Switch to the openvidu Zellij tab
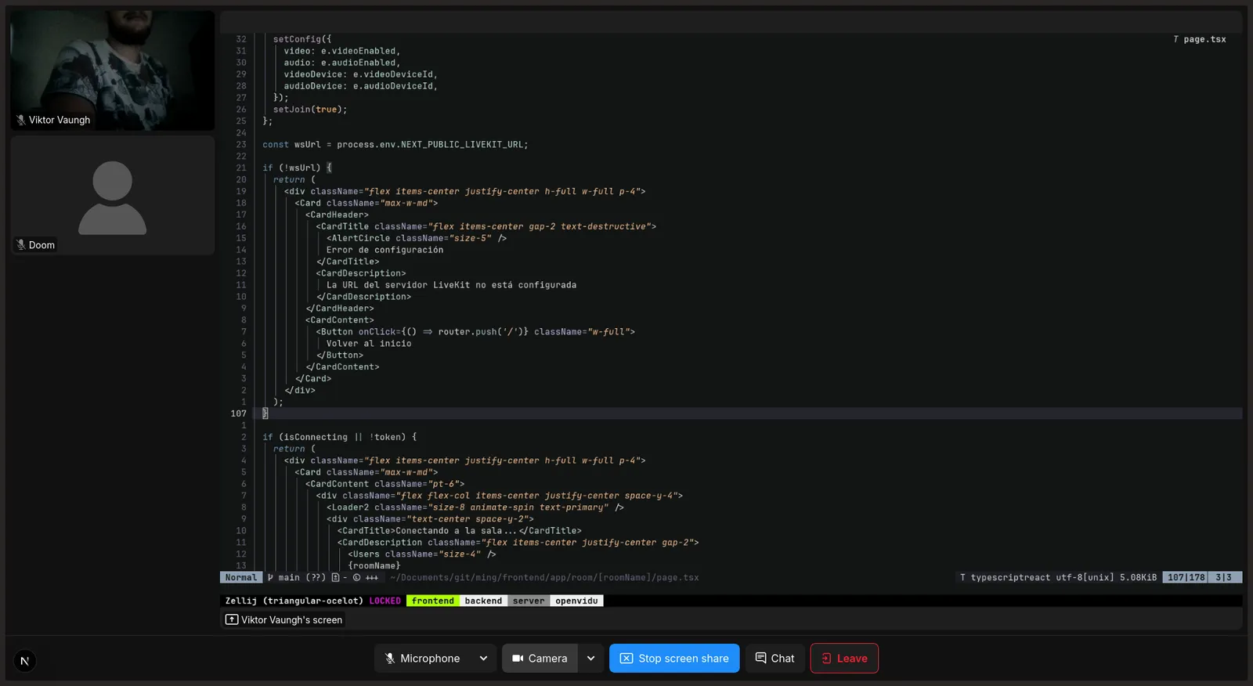1253x686 pixels. pos(576,601)
